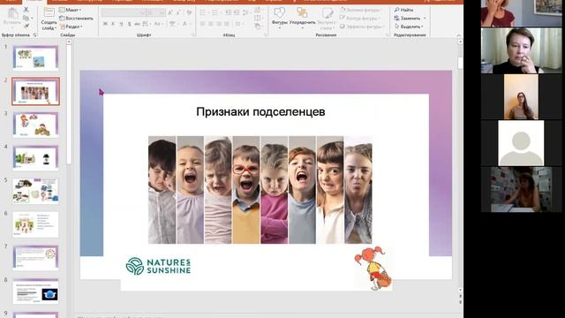Toggle bold (Ж) formatting
Viewport: 565px width, 318px height.
[105, 24]
